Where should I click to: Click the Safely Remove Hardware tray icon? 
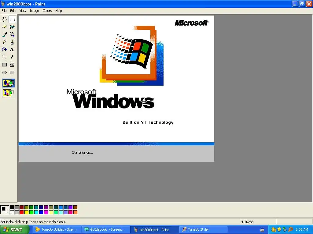(x=285, y=230)
